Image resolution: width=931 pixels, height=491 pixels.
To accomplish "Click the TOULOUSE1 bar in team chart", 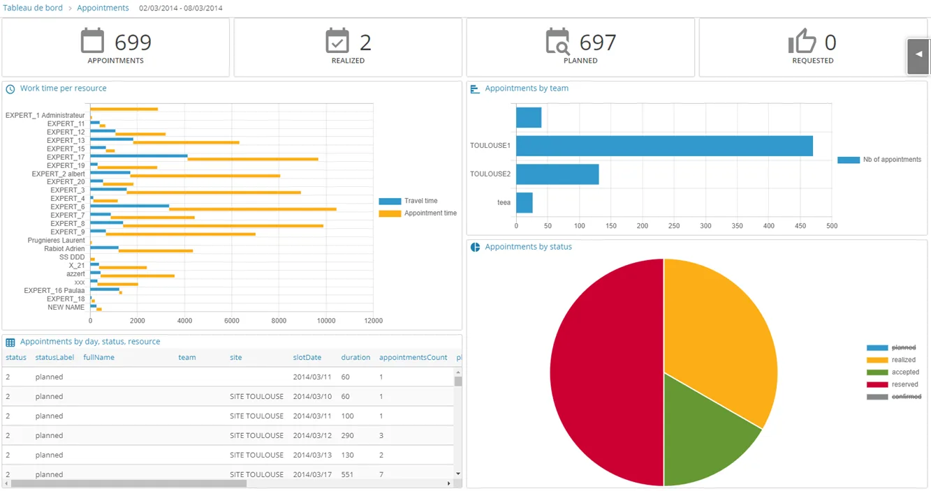I will [664, 146].
